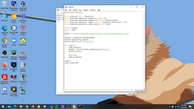The image size is (194, 109).
Task: Show hidden system tray icons chevron
Action: pyautogui.click(x=169, y=107)
